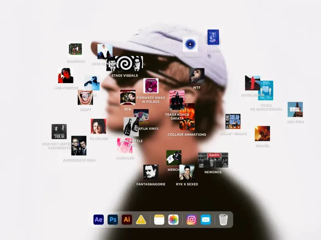The image size is (321, 240).
Task: Click the Illustrator dock icon
Action: coord(127,220)
